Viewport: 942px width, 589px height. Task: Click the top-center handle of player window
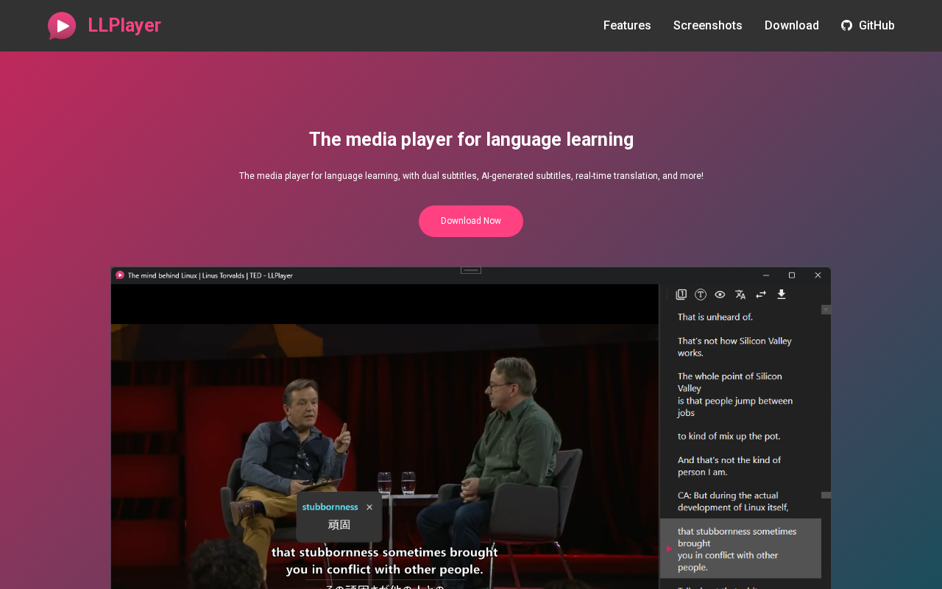click(x=471, y=270)
